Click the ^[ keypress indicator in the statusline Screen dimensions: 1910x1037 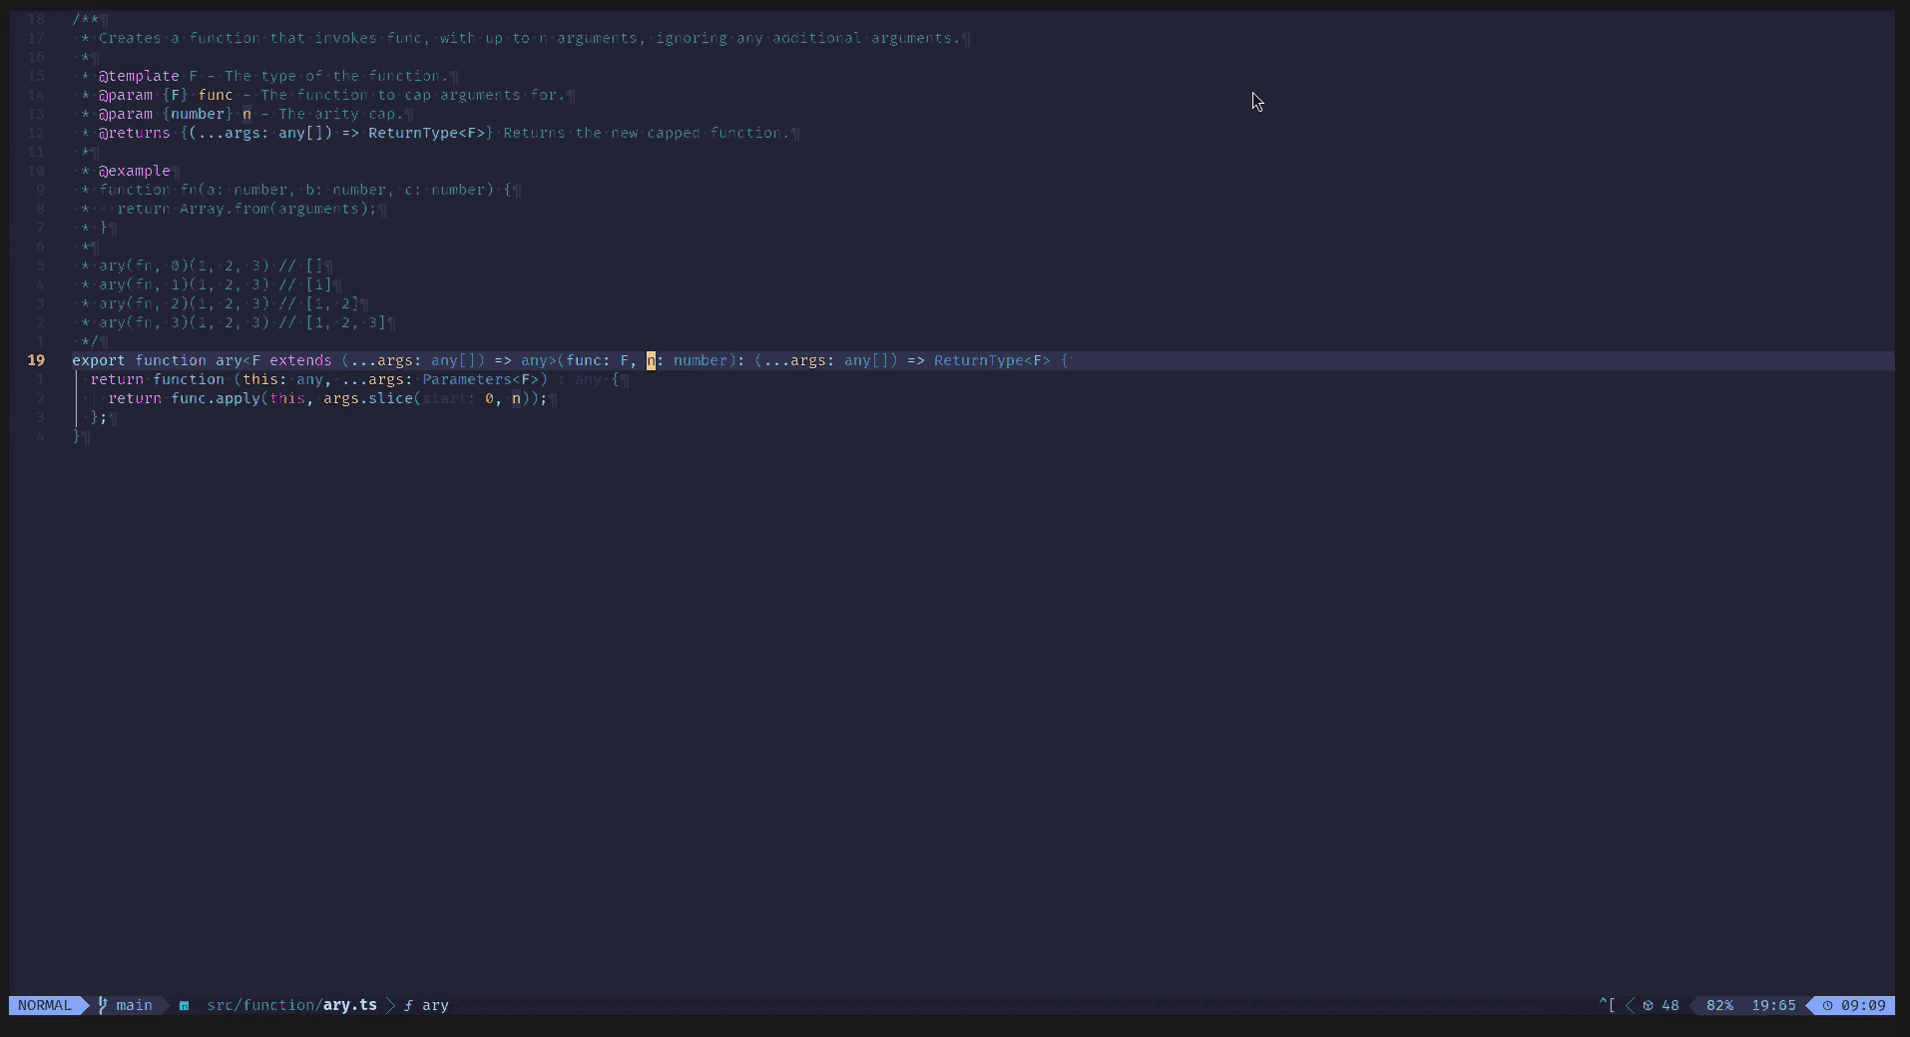click(x=1608, y=1004)
